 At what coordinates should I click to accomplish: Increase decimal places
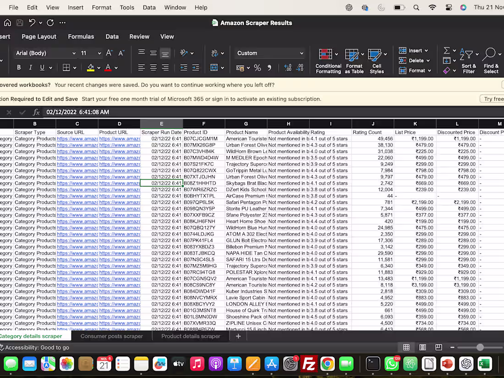tap(288, 67)
